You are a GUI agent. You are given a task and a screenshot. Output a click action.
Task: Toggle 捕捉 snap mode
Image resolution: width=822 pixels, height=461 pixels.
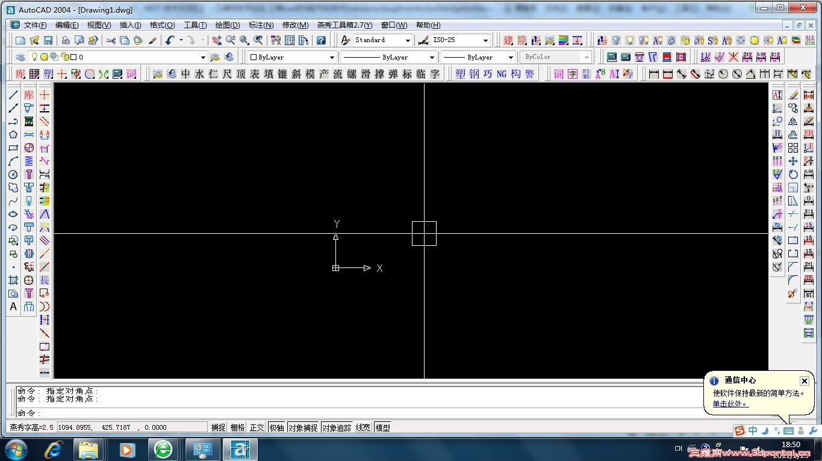point(218,427)
